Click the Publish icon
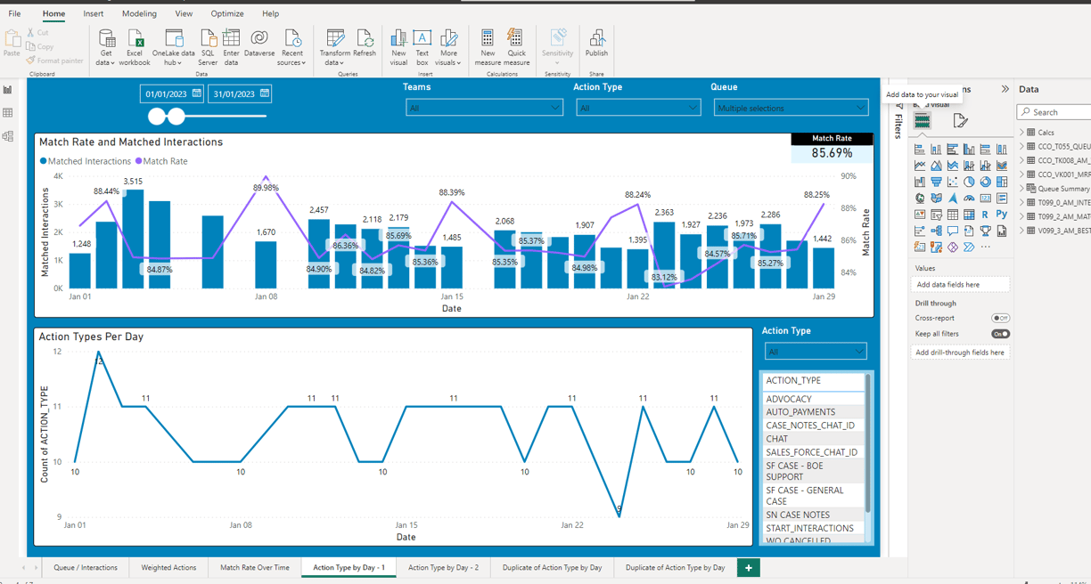Viewport: 1091px width, 584px height. pos(596,43)
